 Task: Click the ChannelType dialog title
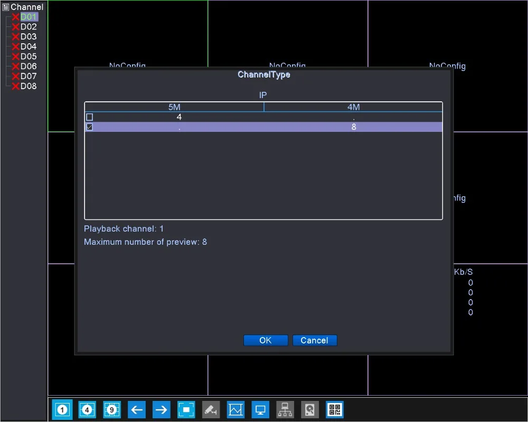(263, 74)
